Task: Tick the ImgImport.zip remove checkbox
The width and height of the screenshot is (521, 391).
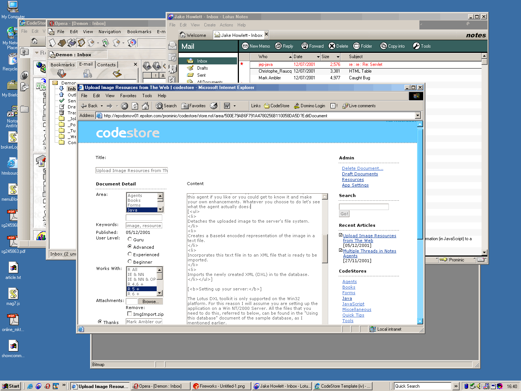Action: click(x=130, y=314)
